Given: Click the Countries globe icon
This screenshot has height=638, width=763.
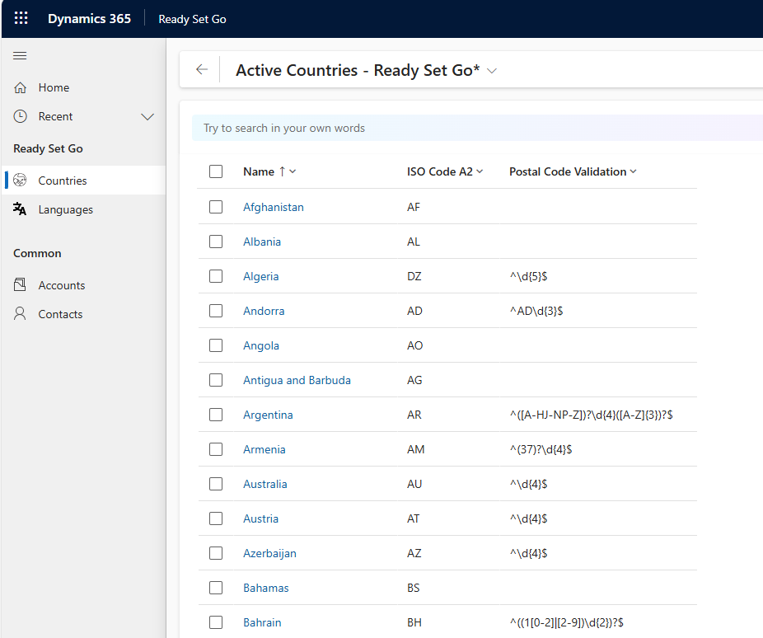Looking at the screenshot, I should pyautogui.click(x=20, y=180).
